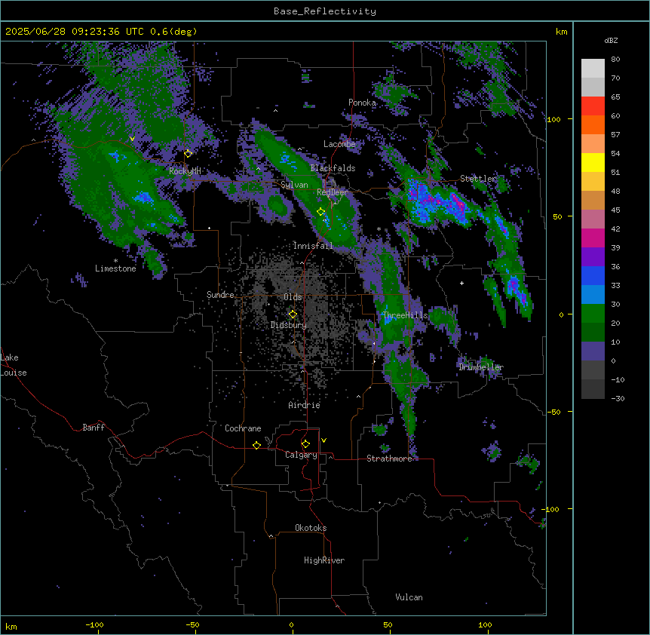Click the yellow V marker east of Calgary
Image resolution: width=650 pixels, height=635 pixels.
point(323,440)
